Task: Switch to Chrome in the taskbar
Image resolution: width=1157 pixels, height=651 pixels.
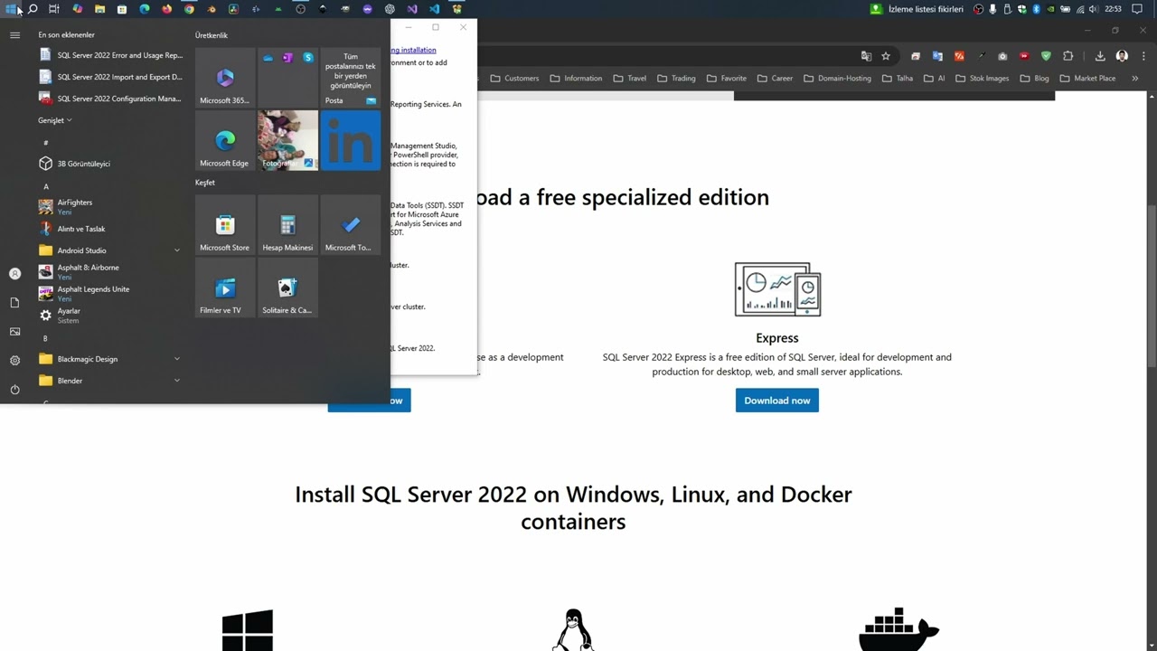Action: pyautogui.click(x=189, y=9)
